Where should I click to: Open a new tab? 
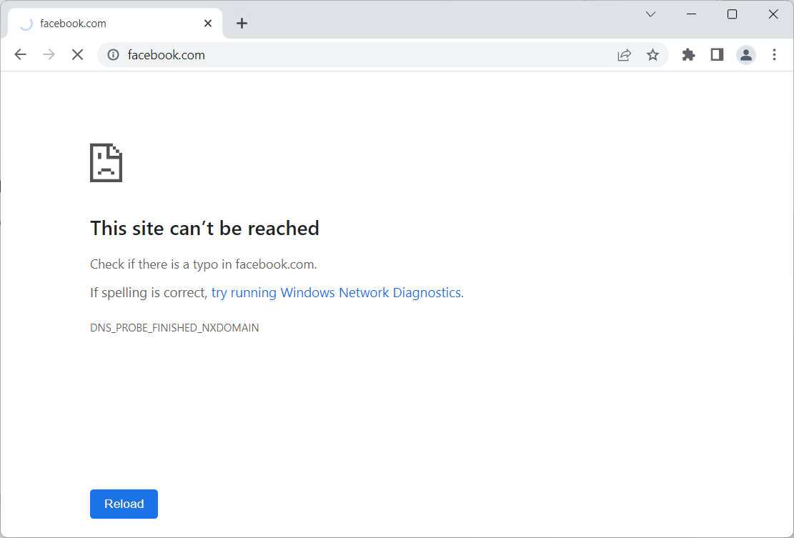pos(242,24)
